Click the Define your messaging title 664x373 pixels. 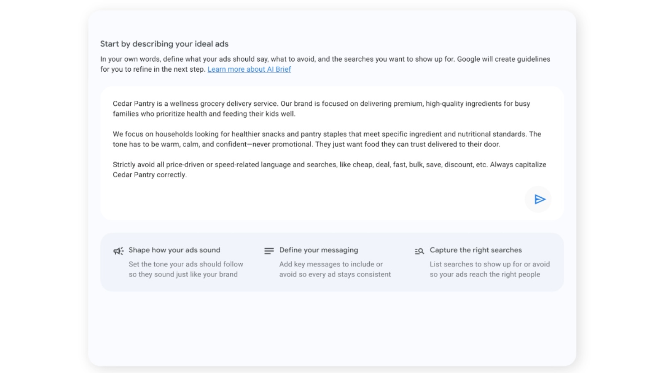point(319,250)
